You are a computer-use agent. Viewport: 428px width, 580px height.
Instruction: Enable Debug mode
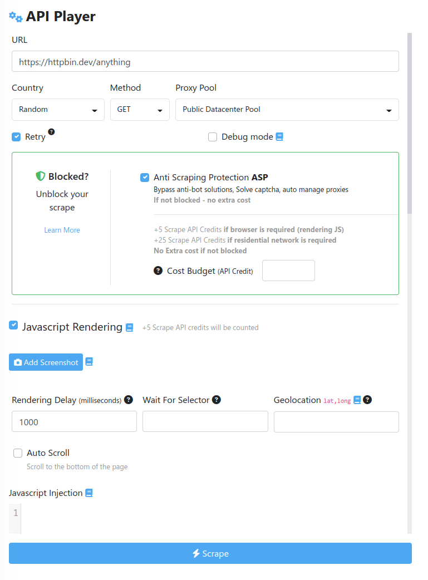[213, 136]
